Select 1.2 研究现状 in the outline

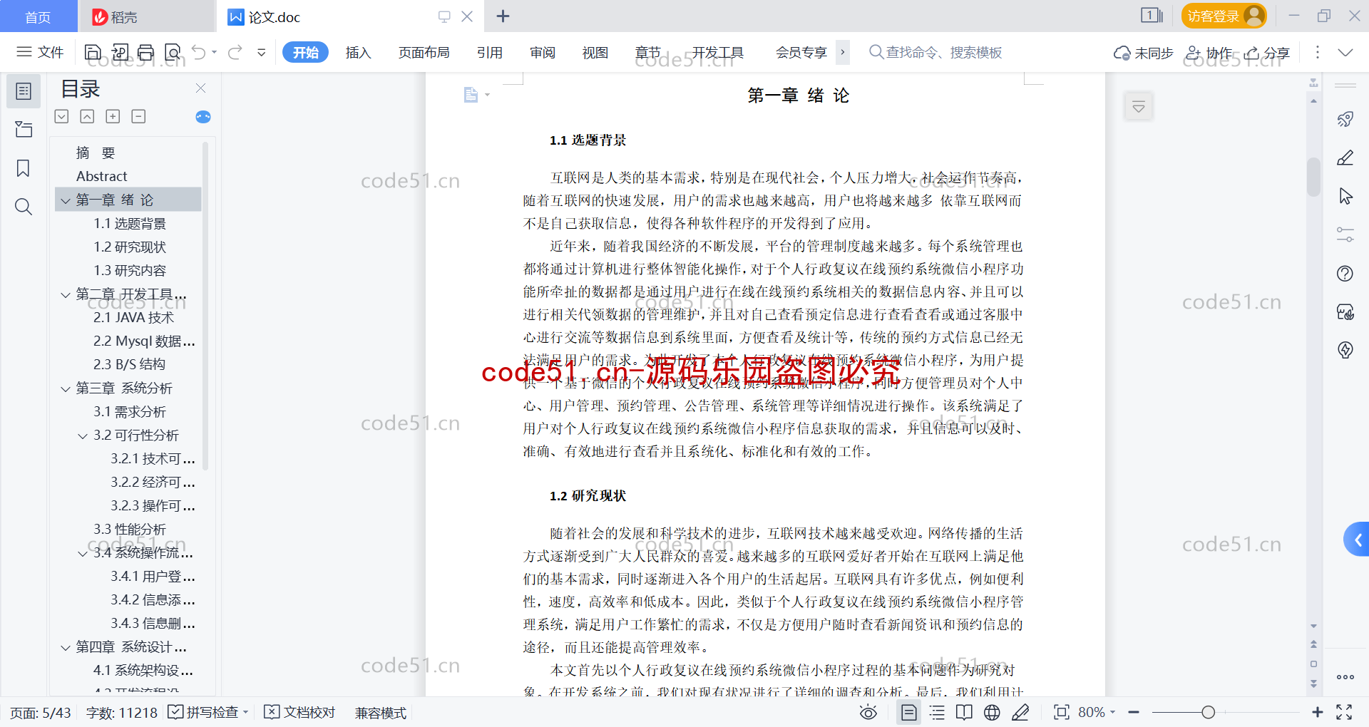click(129, 247)
